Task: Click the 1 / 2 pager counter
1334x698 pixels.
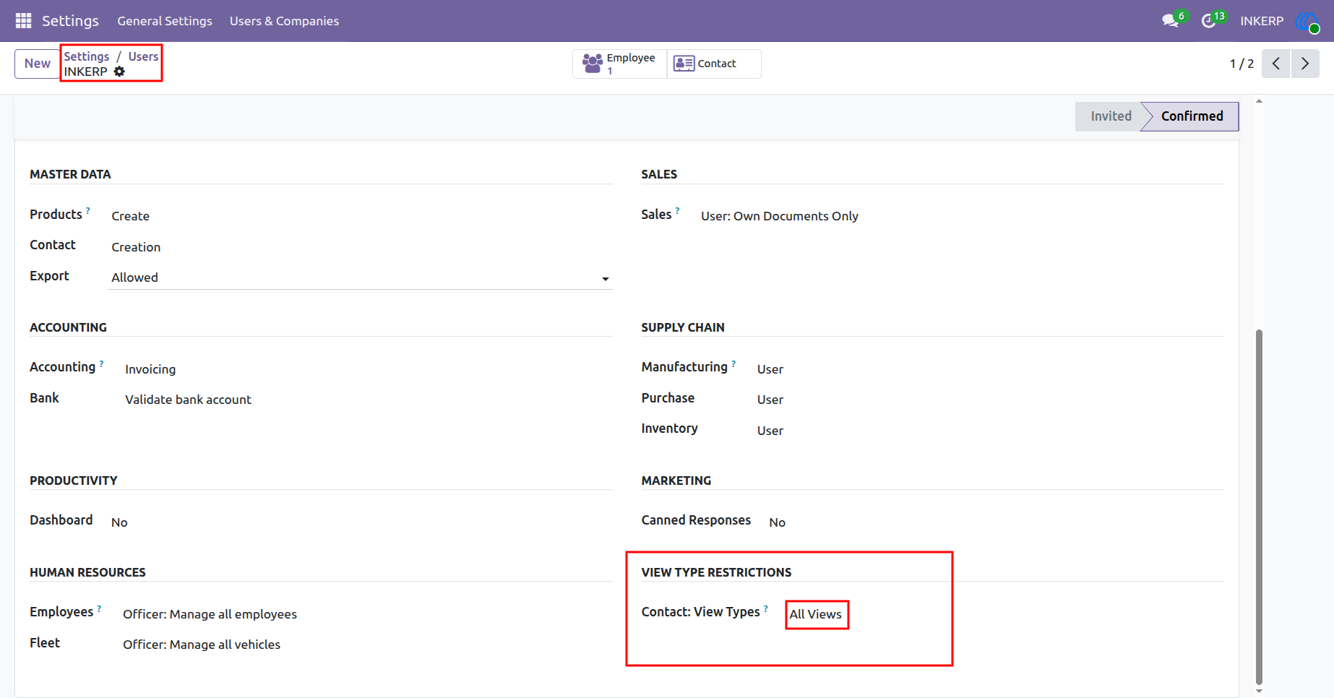Action: 1242,64
